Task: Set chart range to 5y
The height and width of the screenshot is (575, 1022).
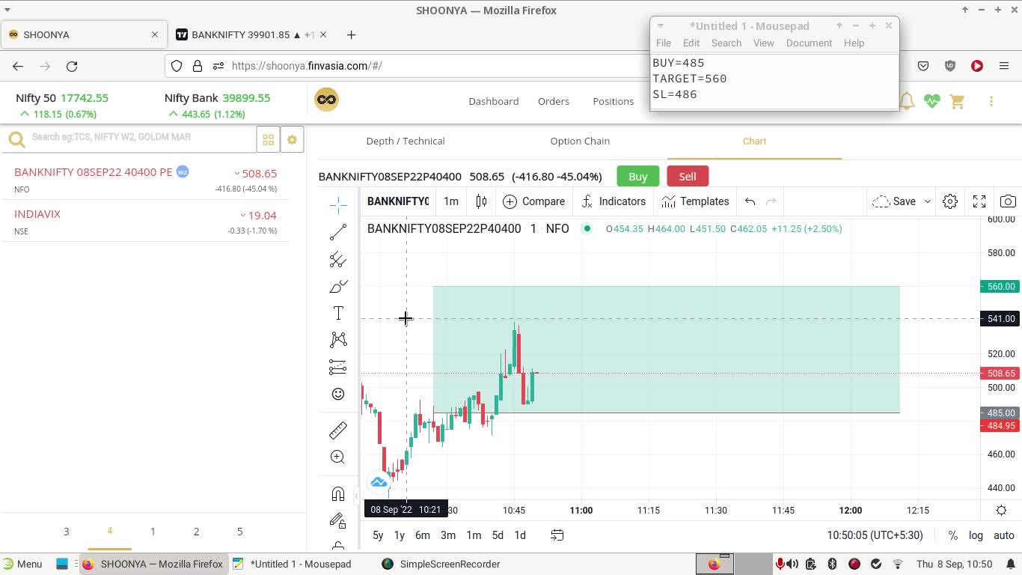Action: point(378,535)
